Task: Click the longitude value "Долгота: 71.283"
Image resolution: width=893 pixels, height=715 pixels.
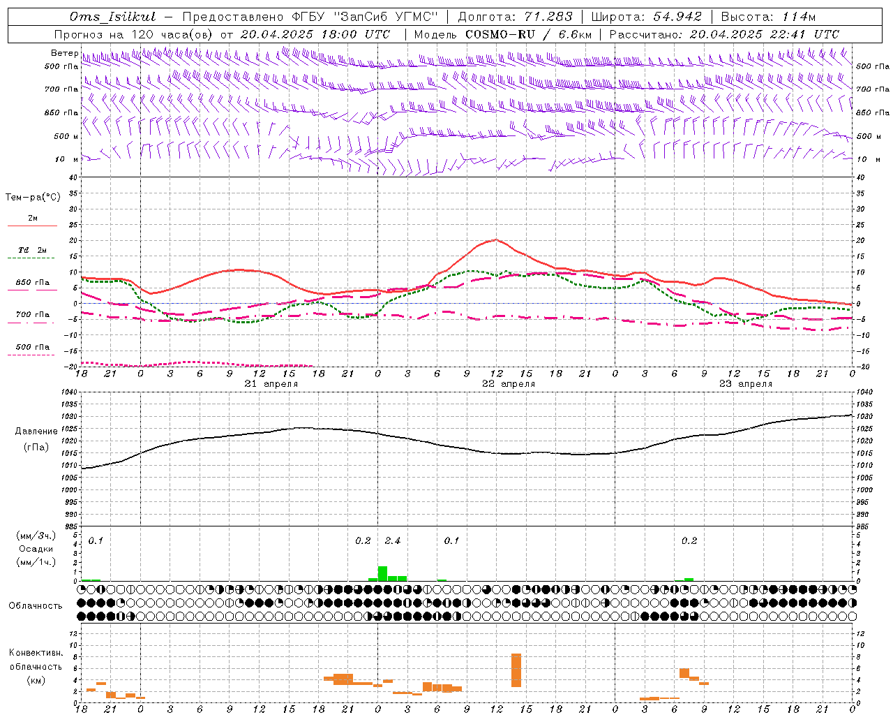Action: [x=515, y=17]
